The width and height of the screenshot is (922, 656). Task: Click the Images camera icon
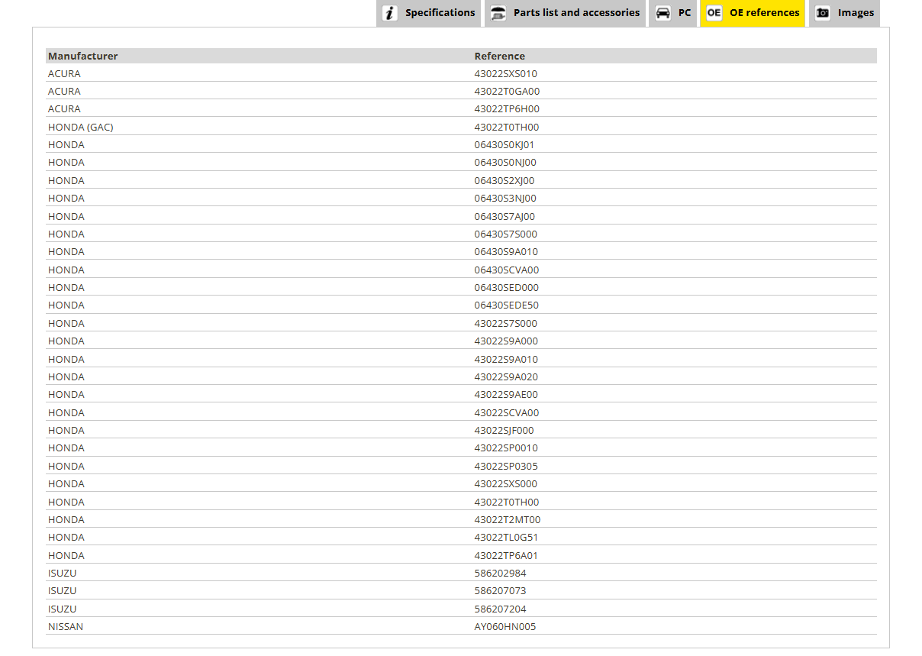[x=822, y=12]
